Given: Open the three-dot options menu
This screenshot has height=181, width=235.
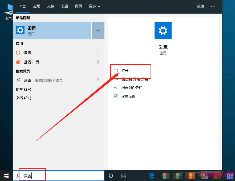Looking at the screenshot, I should (213, 6).
